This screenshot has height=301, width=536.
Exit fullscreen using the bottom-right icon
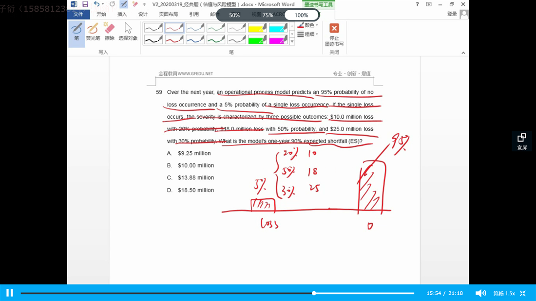click(523, 293)
